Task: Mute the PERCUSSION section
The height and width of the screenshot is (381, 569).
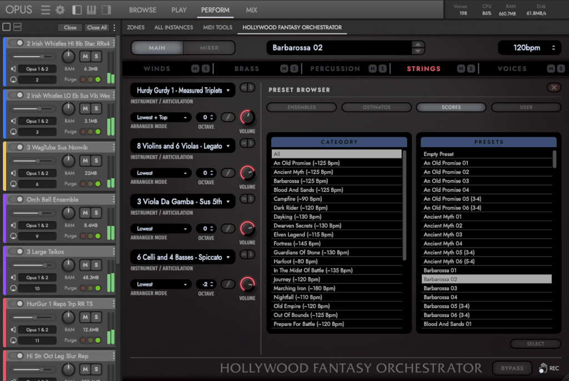Action: tap(372, 68)
